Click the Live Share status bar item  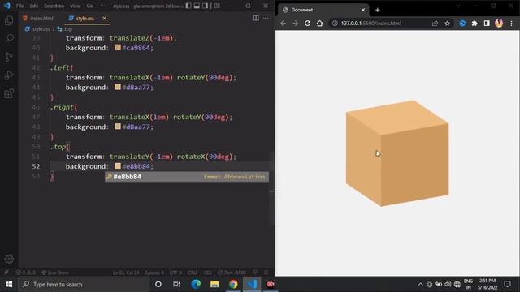(x=55, y=273)
